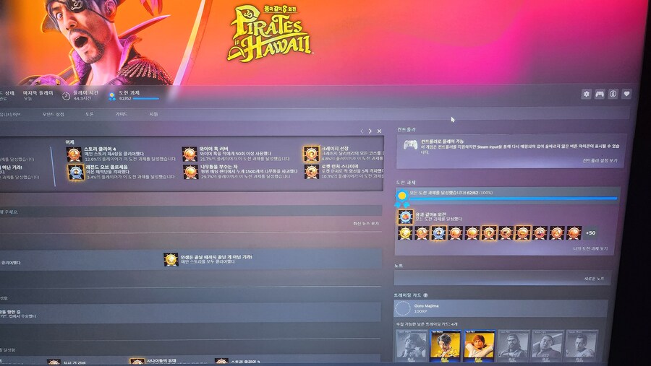Click the Goro Majima badge circle icon

pos(402,308)
